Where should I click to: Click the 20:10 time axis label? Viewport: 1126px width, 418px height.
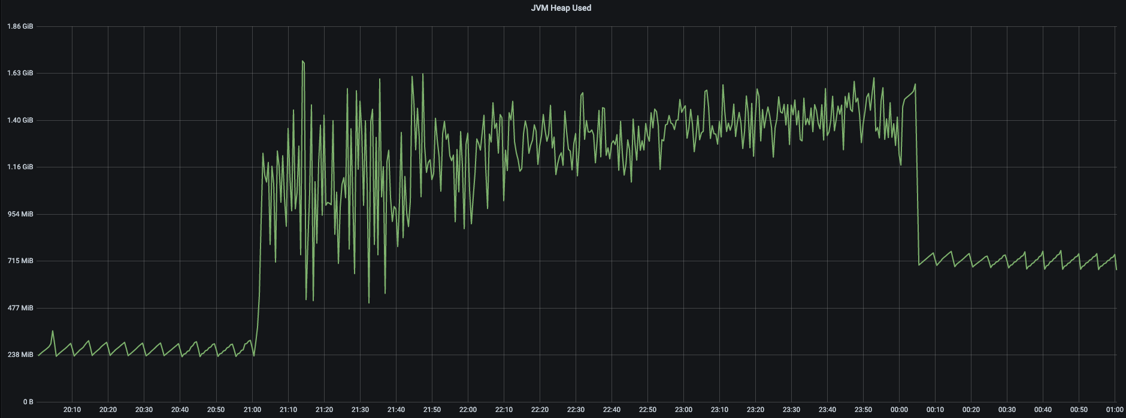tap(72, 410)
